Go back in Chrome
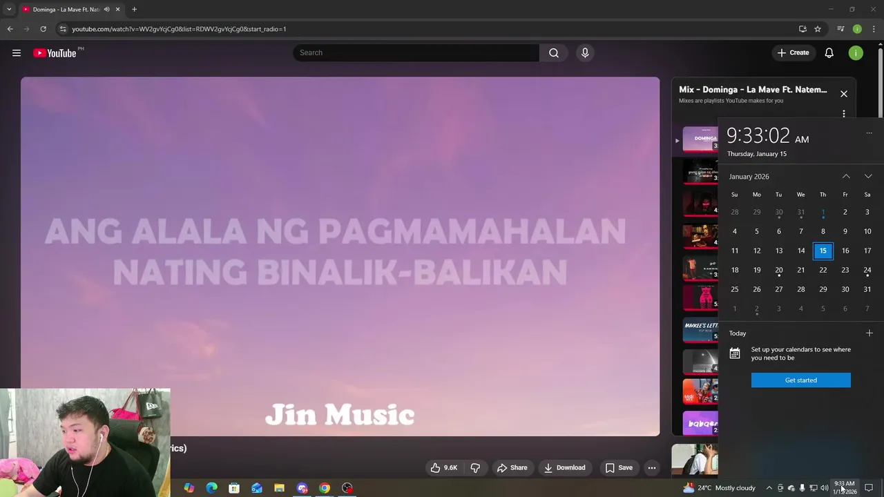This screenshot has height=497, width=884. click(x=10, y=29)
